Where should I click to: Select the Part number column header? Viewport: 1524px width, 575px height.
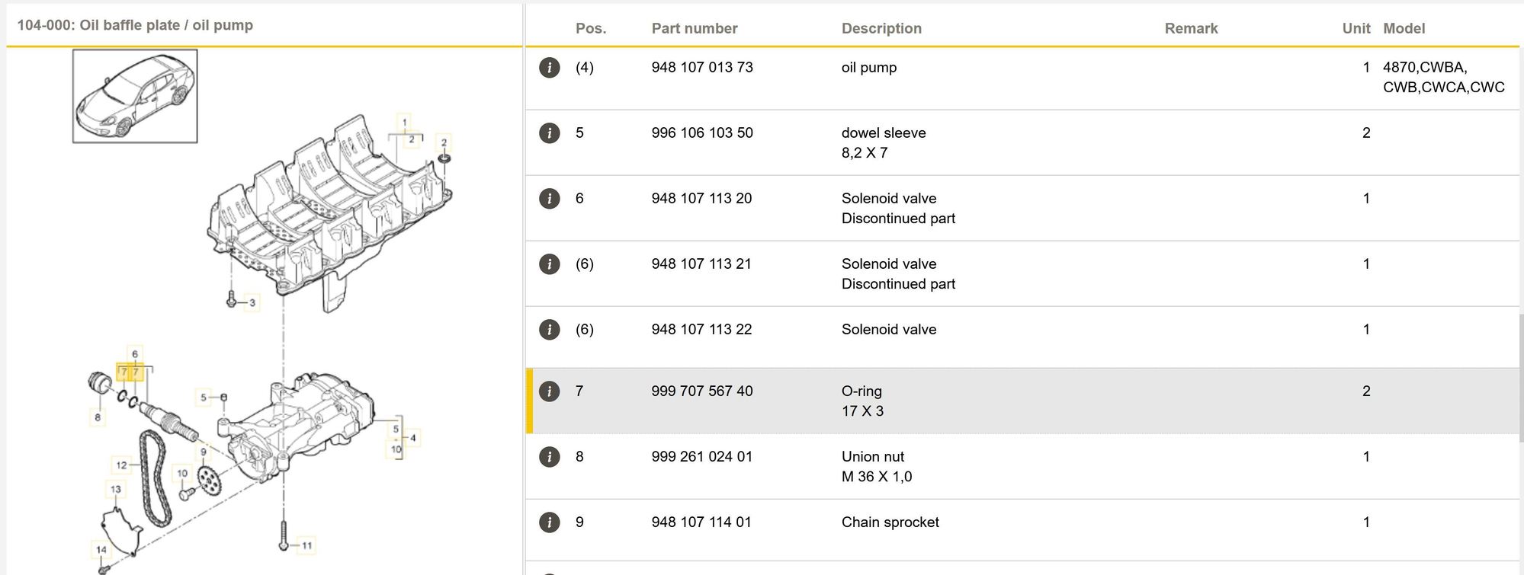point(694,29)
